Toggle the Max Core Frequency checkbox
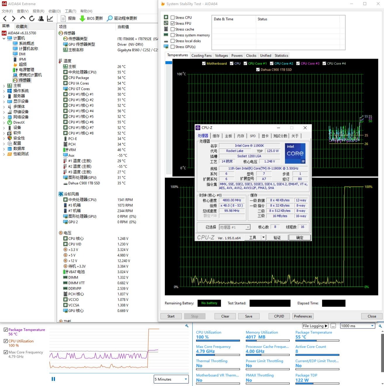The height and width of the screenshot is (386, 384). pyautogui.click(x=6, y=352)
